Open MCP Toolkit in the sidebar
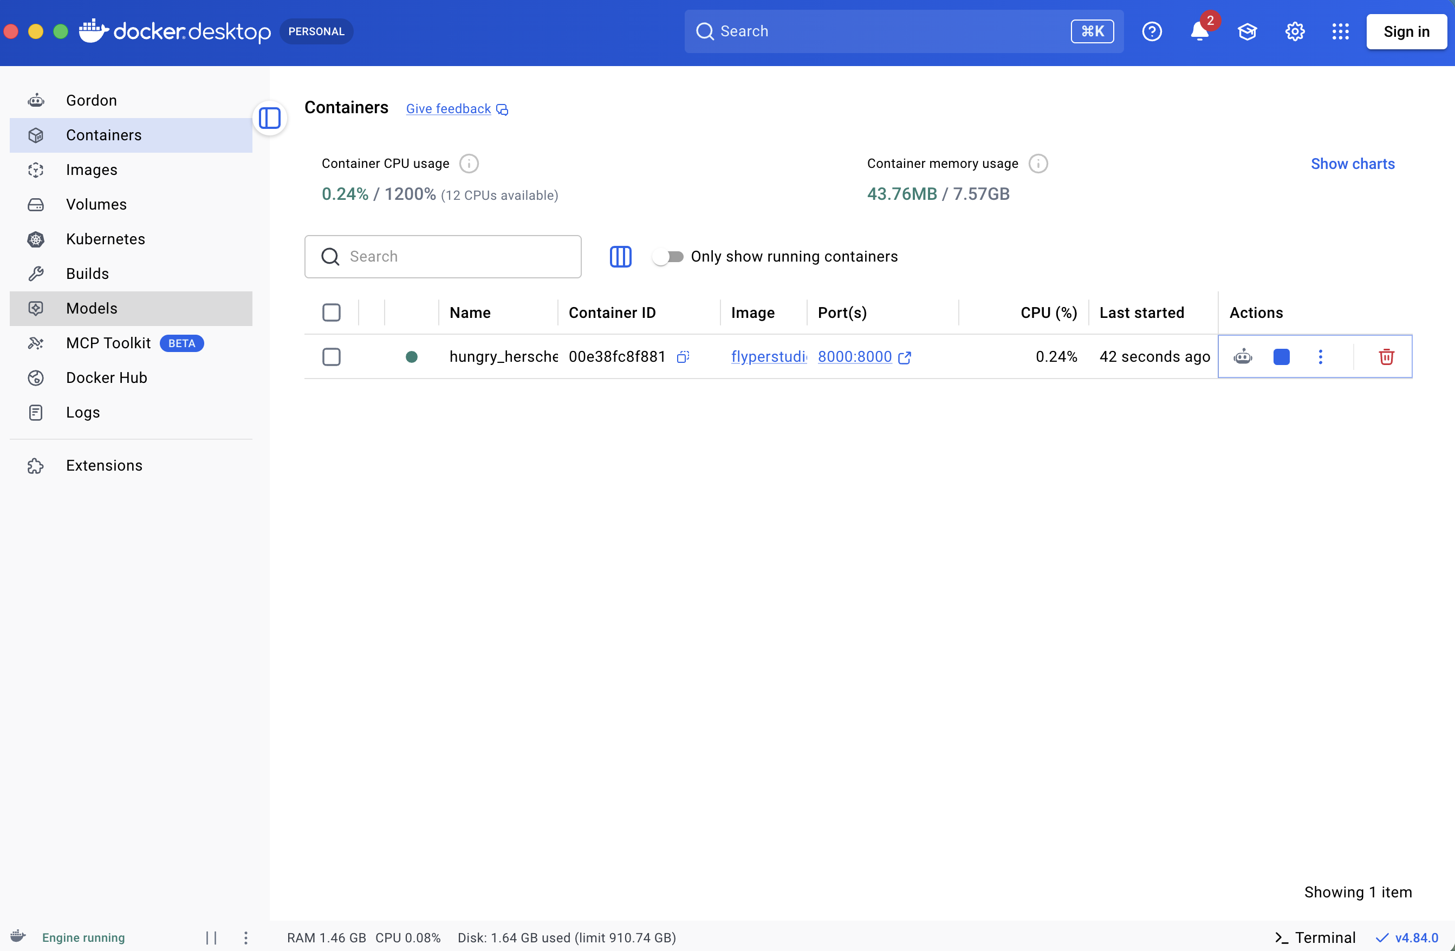Viewport: 1455px width, 951px height. tap(131, 343)
